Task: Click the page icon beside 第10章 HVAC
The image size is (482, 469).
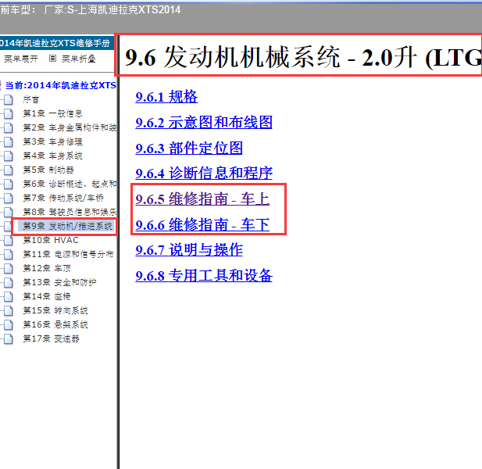Action: [9, 240]
